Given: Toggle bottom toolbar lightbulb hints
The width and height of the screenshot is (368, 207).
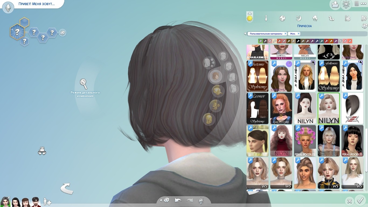Looking at the screenshot, I should click(201, 200).
